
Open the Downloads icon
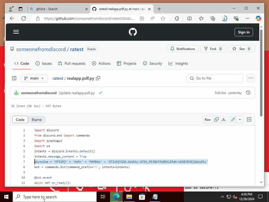pyautogui.click(x=224, y=18)
